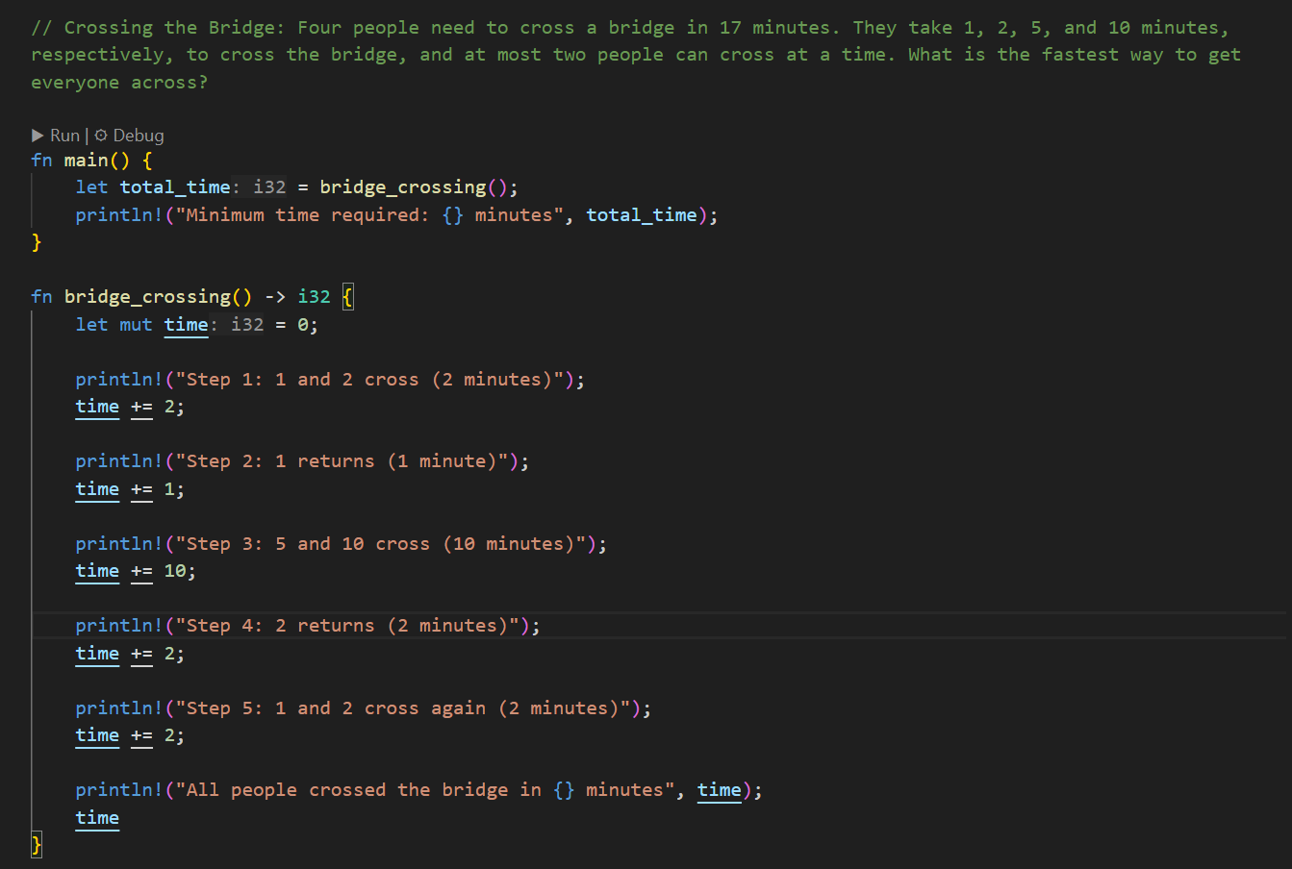
Task: Click the Debug code lens text
Action: 139,136
